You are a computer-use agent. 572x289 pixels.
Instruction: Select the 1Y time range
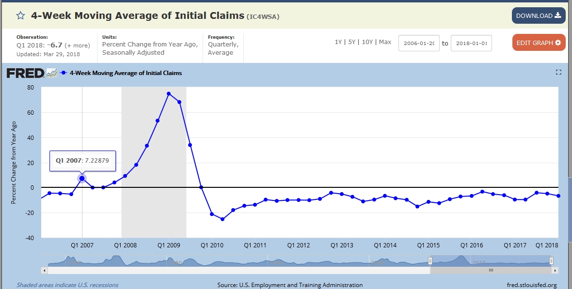pos(338,42)
